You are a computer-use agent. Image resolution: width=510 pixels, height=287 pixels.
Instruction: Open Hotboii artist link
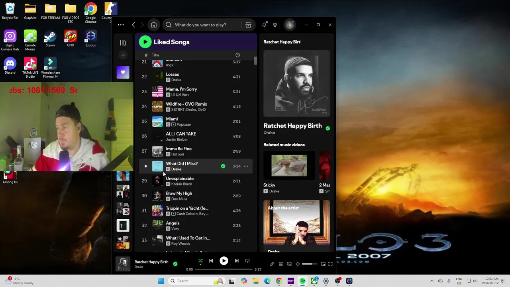tap(177, 154)
